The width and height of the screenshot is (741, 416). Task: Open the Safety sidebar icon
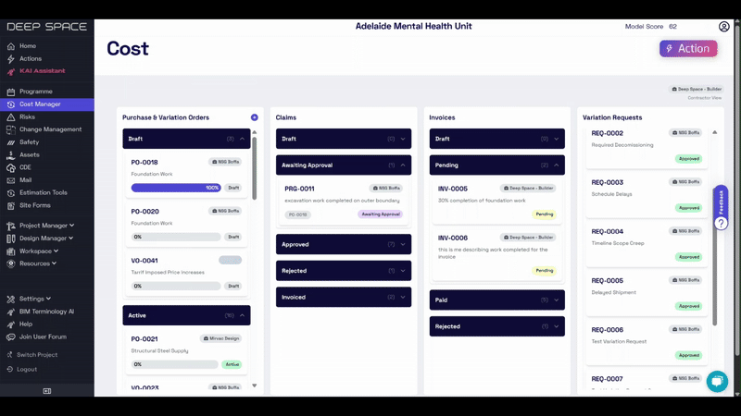(x=11, y=142)
